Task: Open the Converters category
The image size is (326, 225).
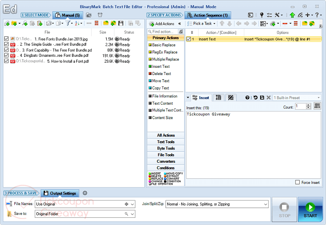Action: (x=166, y=161)
